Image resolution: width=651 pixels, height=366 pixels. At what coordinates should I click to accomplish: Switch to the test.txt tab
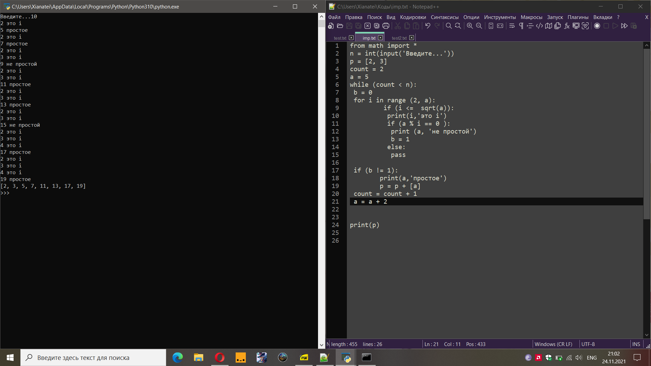pos(340,38)
